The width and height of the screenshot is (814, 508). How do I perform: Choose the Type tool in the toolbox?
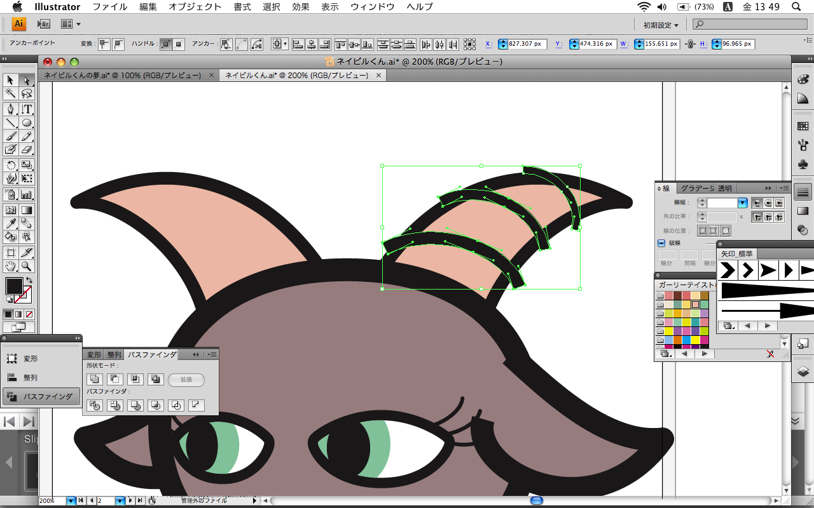coord(27,109)
